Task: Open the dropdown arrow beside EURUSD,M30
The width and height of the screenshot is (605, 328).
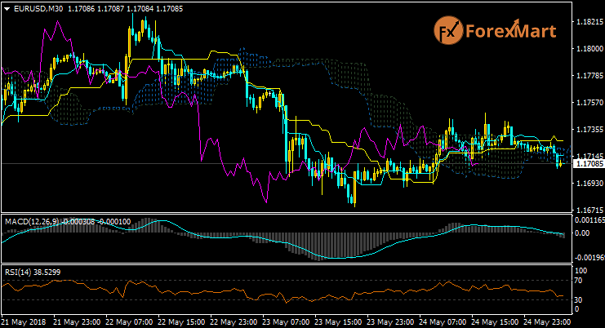Action: pos(7,8)
